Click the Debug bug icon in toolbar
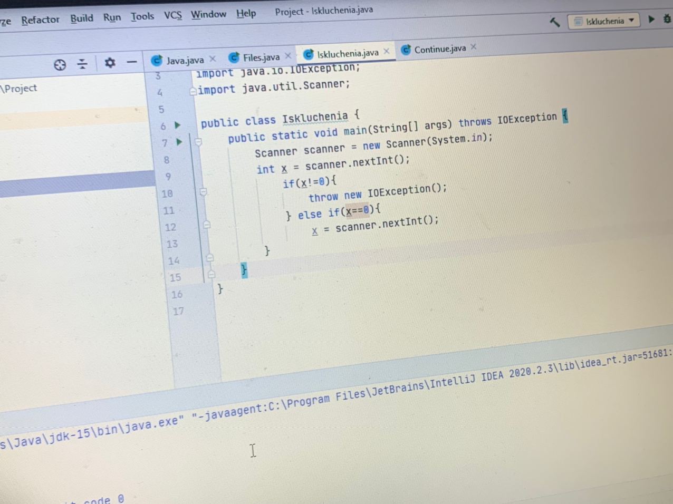 (667, 18)
